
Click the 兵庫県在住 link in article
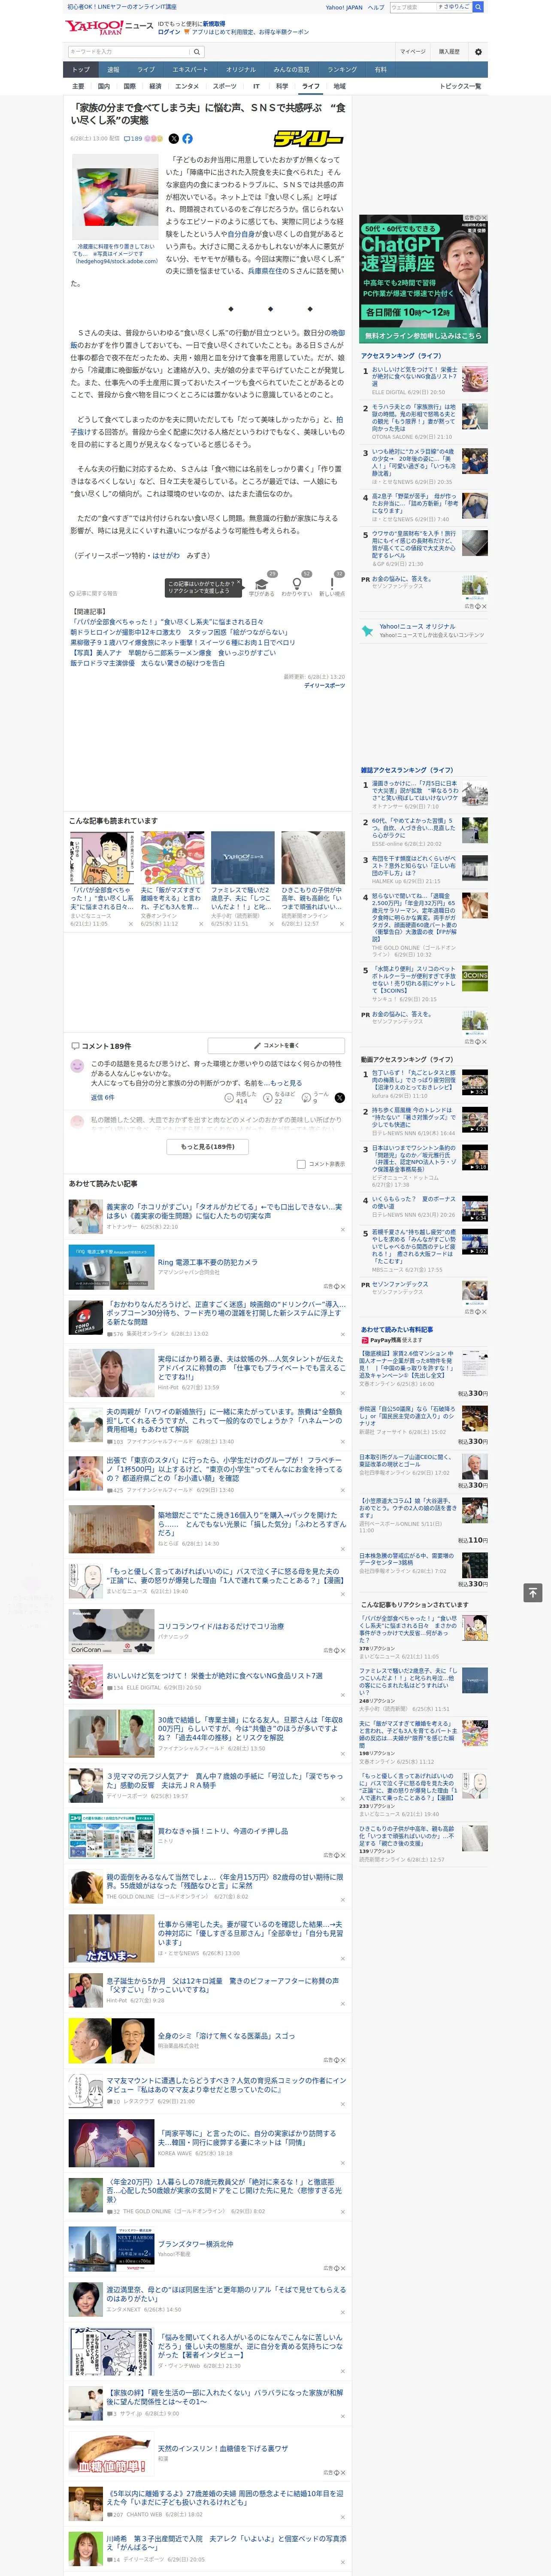[x=265, y=271]
